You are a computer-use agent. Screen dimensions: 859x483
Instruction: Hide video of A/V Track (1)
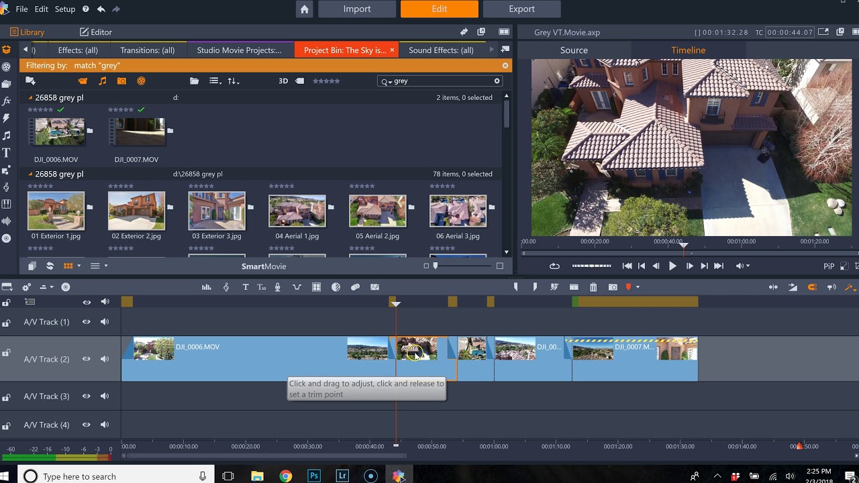[x=87, y=322]
